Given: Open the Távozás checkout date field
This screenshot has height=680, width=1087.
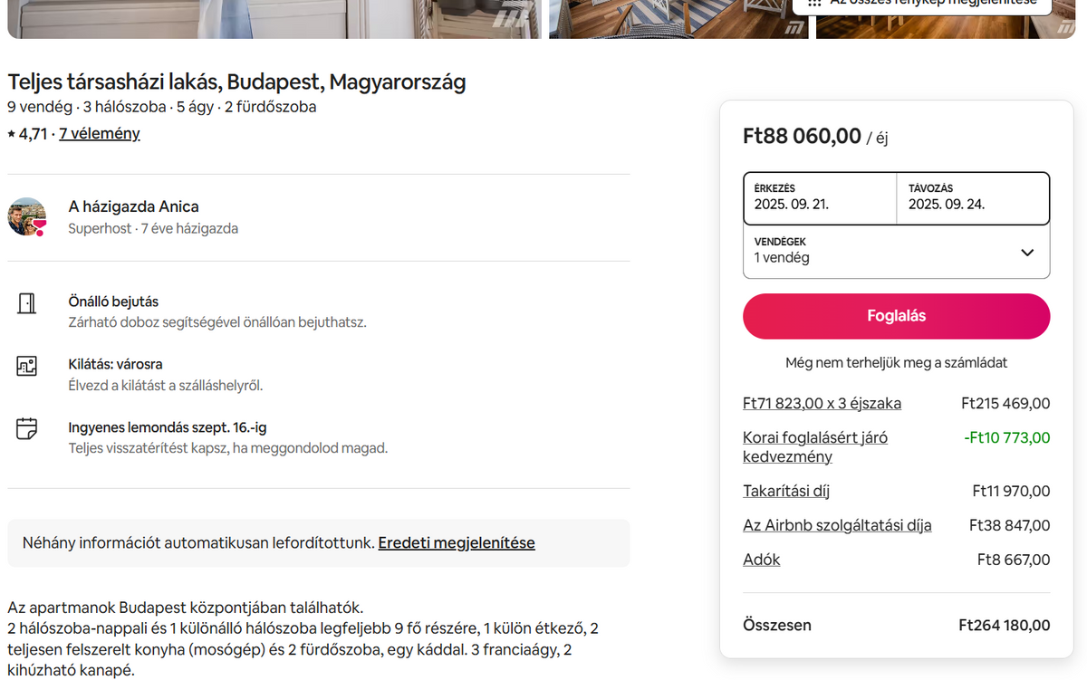Looking at the screenshot, I should pos(974,198).
